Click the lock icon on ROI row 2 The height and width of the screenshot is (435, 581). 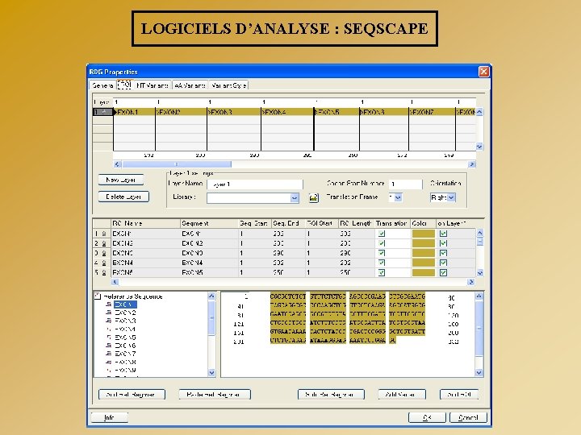pyautogui.click(x=104, y=243)
